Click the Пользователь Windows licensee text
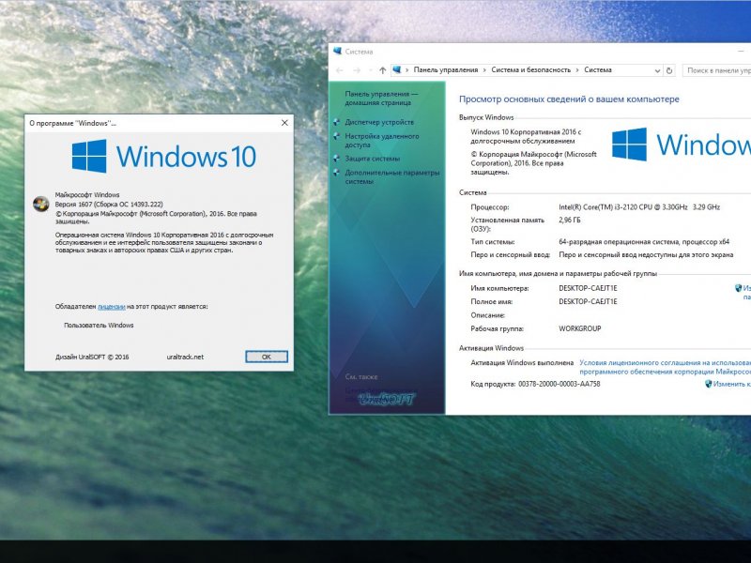This screenshot has width=751, height=563. point(99,325)
